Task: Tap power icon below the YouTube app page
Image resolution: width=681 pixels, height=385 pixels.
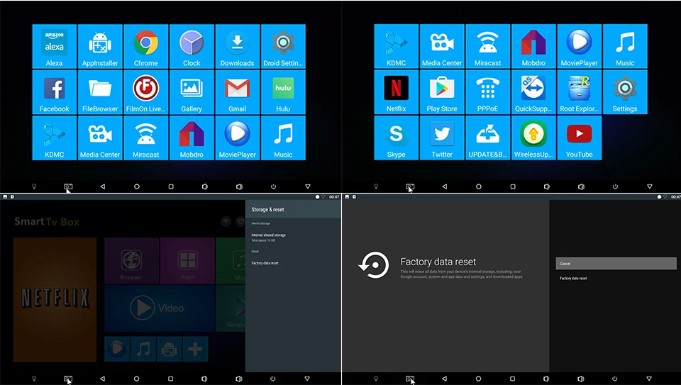Action: coord(615,186)
